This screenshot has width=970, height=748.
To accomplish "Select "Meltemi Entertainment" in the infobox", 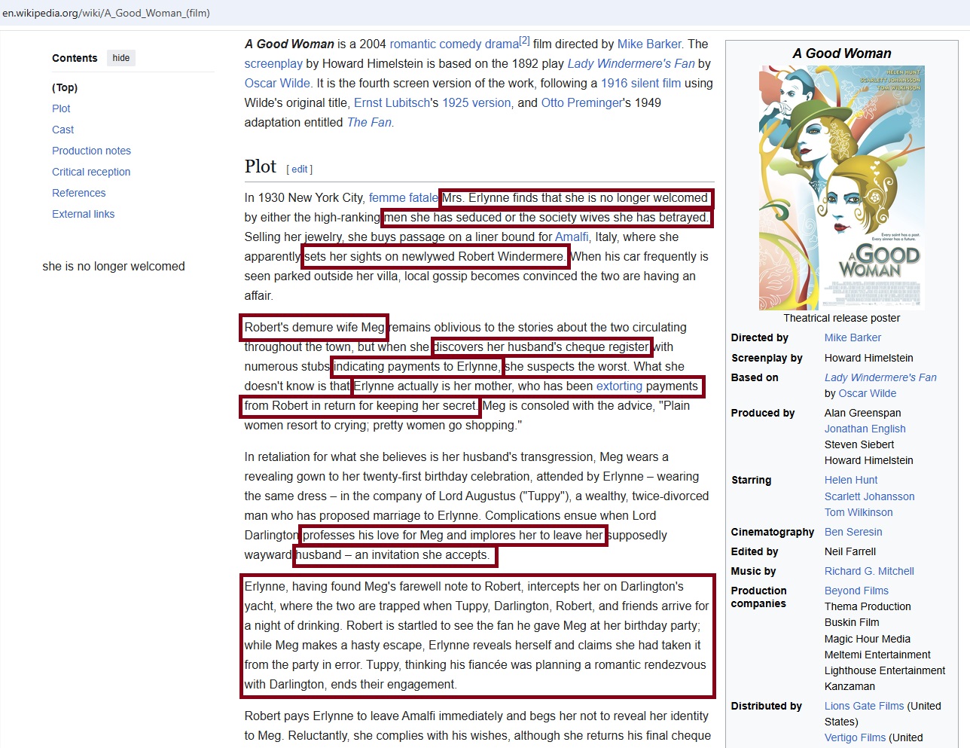I will (x=877, y=655).
